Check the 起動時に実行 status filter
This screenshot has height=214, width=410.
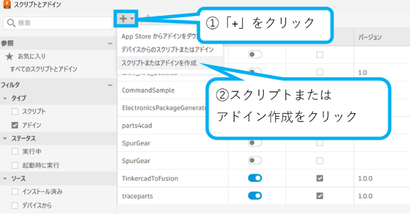point(15,165)
